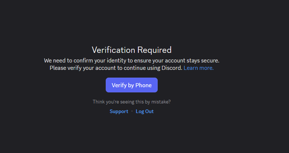Viewport: 289px width, 153px height.
Task: Follow the blue Learn more hyperlink
Action: coord(198,68)
